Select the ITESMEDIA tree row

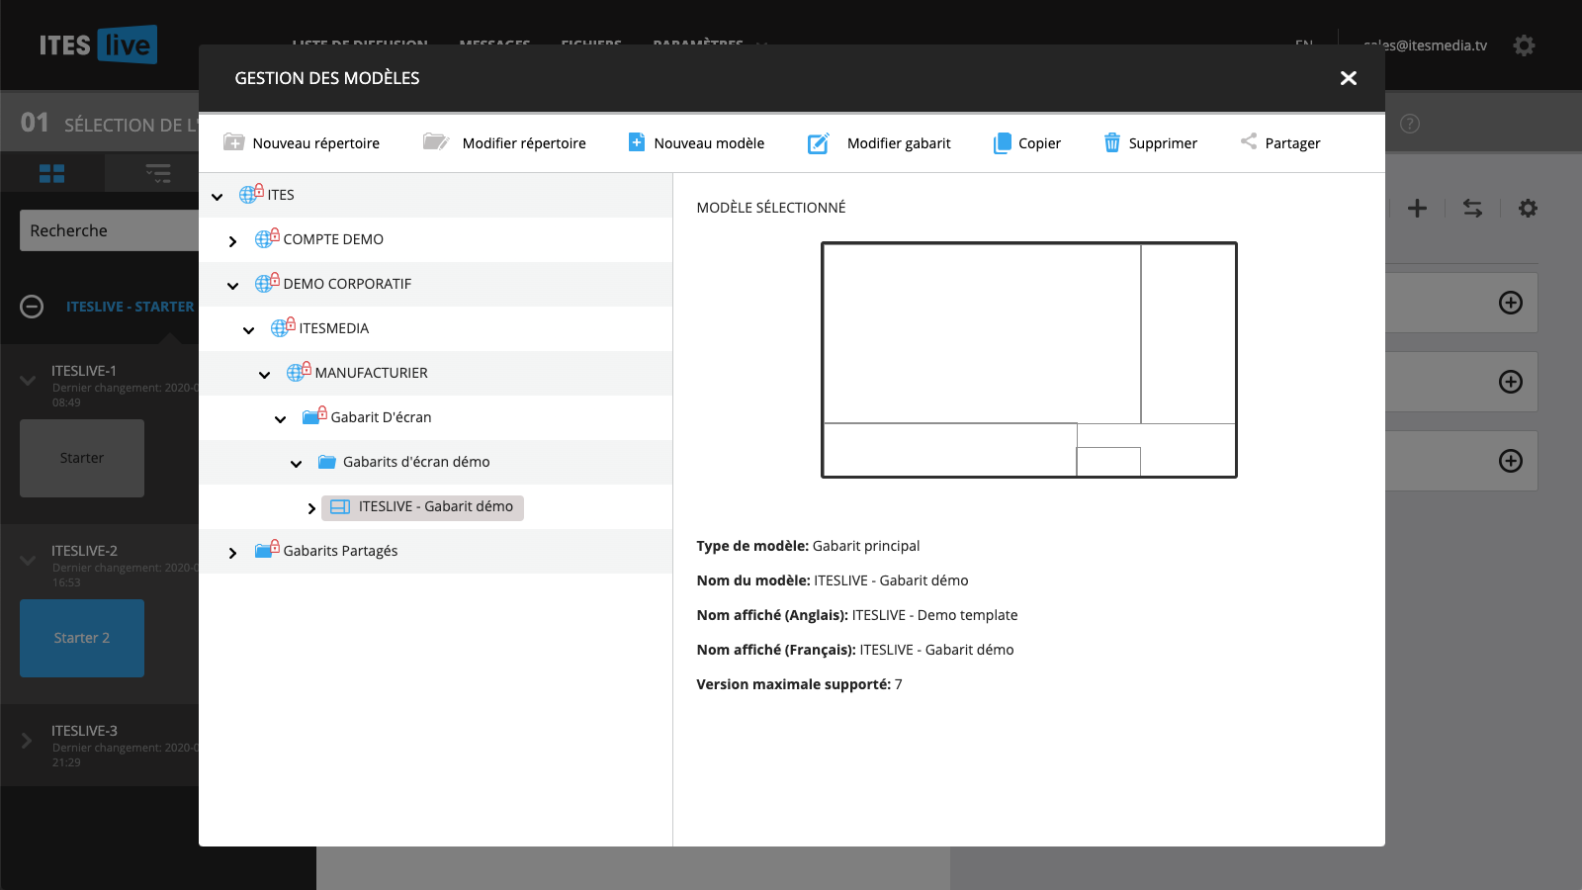(435, 328)
